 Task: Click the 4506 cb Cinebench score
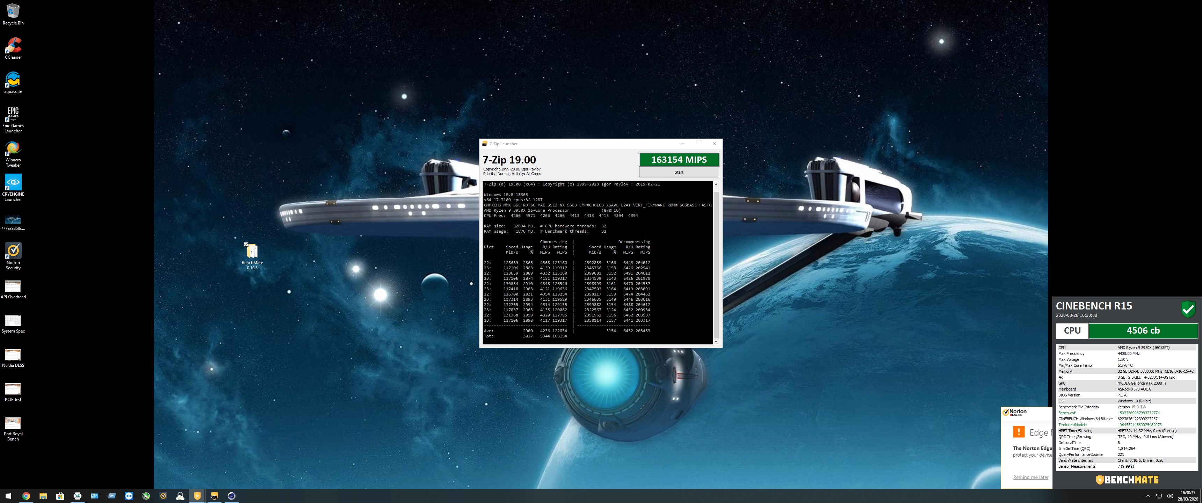[1143, 330]
